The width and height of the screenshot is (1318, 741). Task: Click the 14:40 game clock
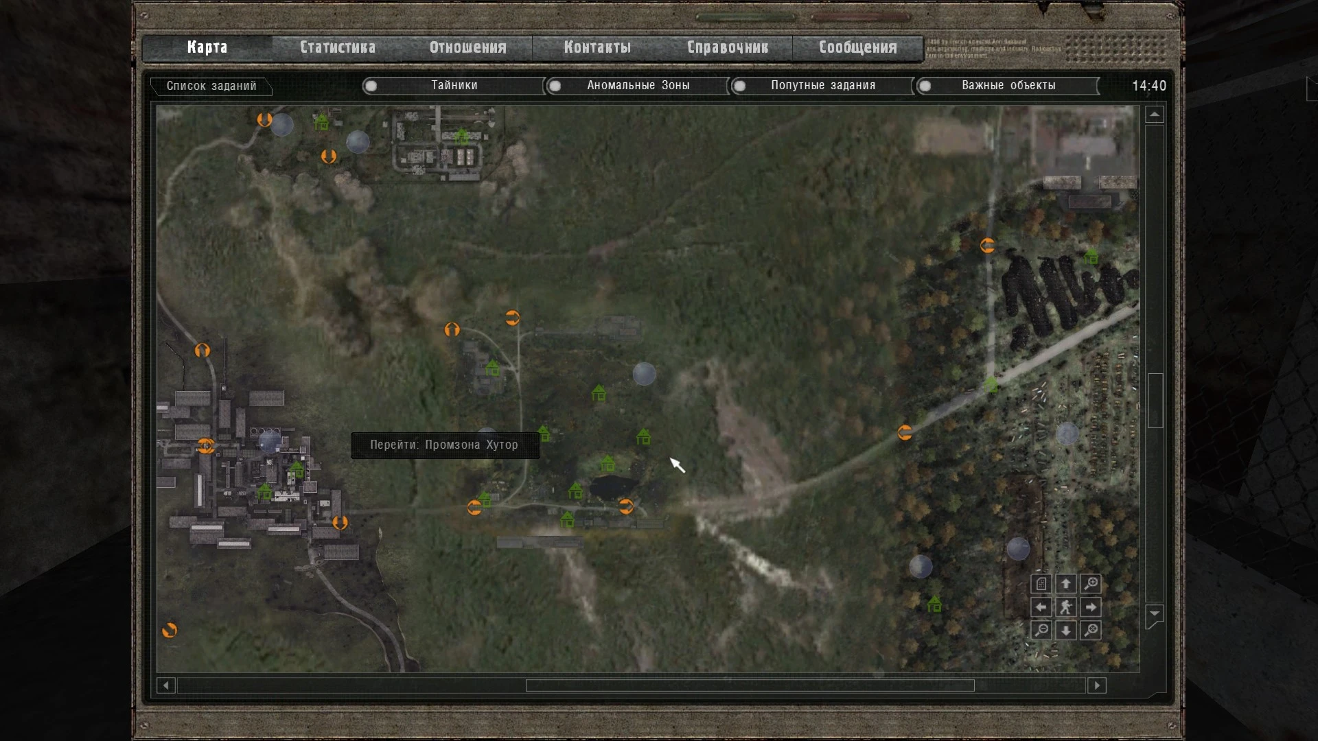tap(1149, 86)
